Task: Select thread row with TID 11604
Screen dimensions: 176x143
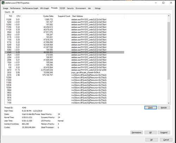Action: pos(64,80)
